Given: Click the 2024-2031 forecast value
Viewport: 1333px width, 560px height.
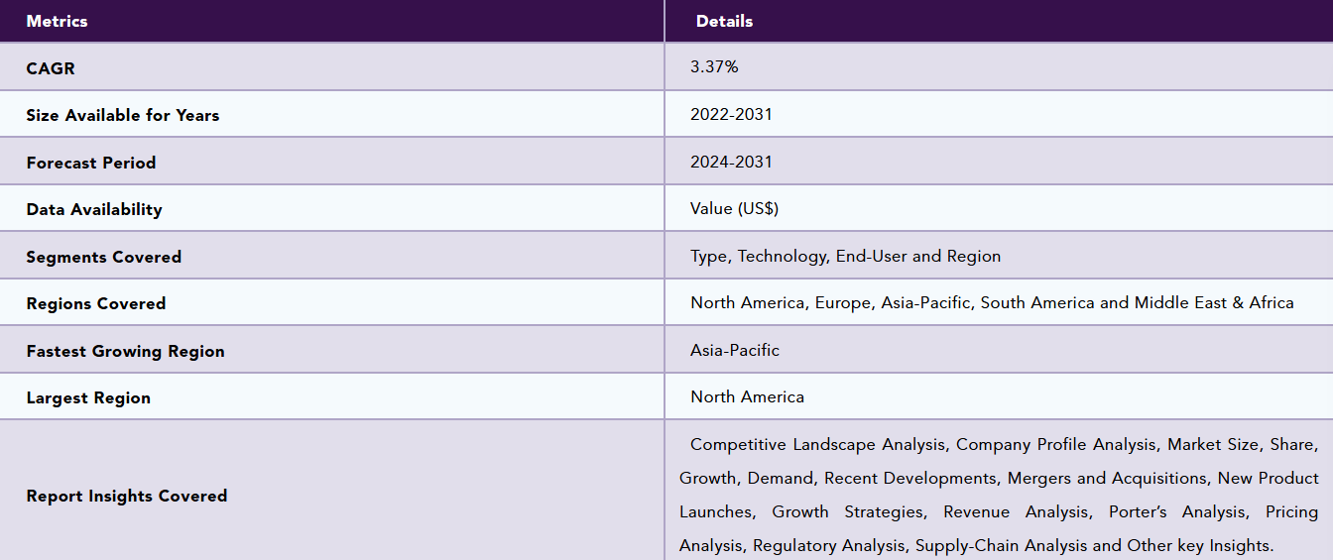Looking at the screenshot, I should point(731,162).
